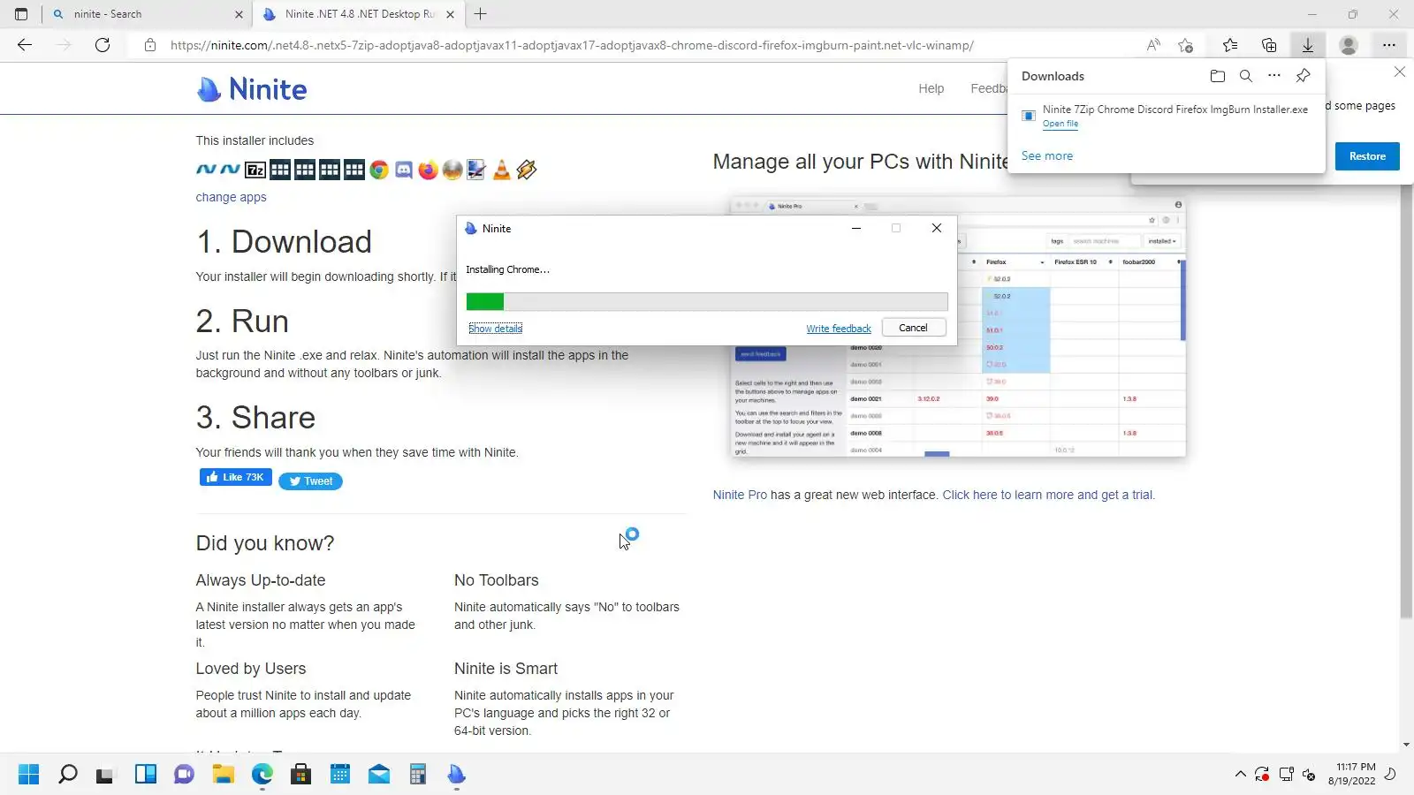The image size is (1414, 795).
Task: Click the Read aloud icon in address bar
Action: 1153,45
